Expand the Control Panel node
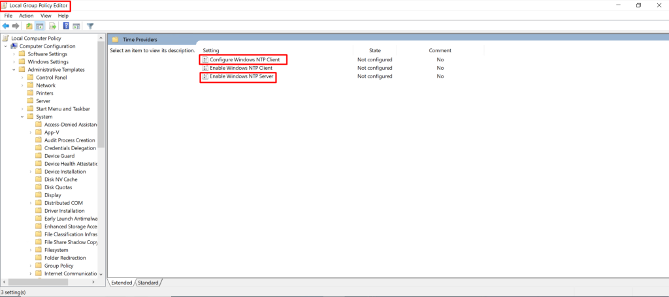The height and width of the screenshot is (297, 669). (22, 78)
